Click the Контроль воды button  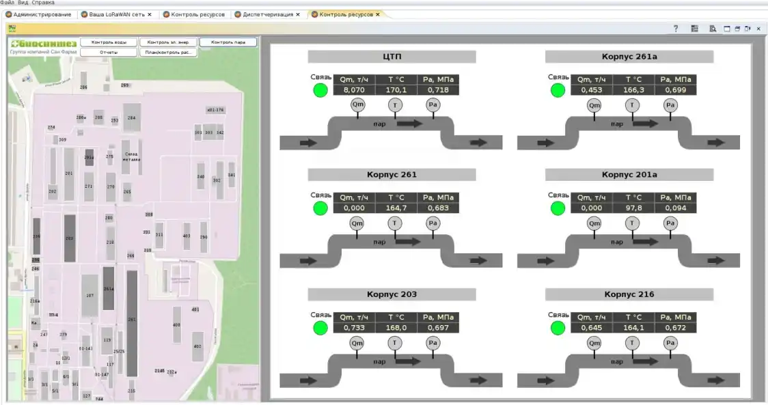[x=109, y=42]
